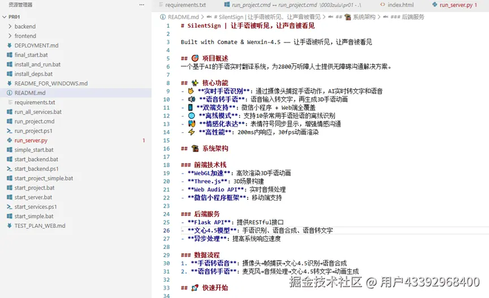Open start_project_simple.bat file

[x=44, y=178]
